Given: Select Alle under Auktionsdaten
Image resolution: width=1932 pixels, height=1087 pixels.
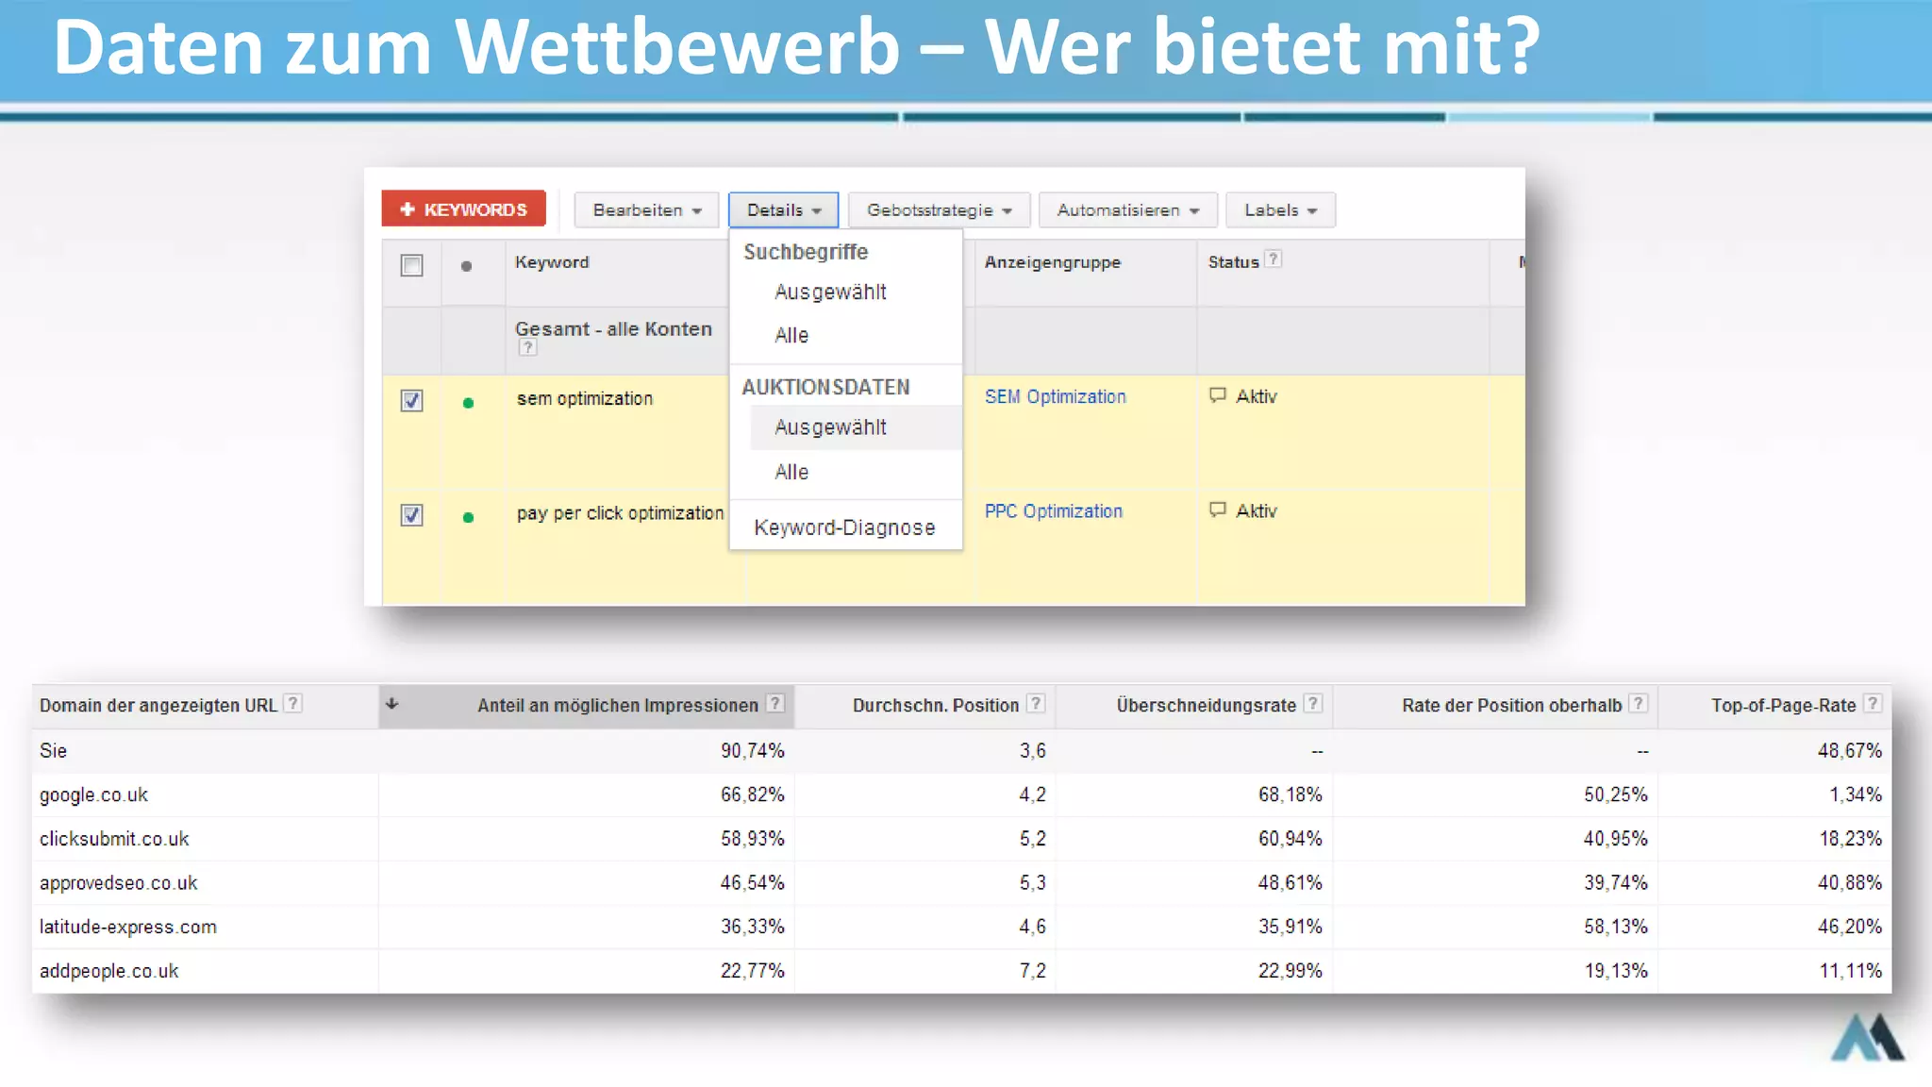Looking at the screenshot, I should [x=791, y=473].
